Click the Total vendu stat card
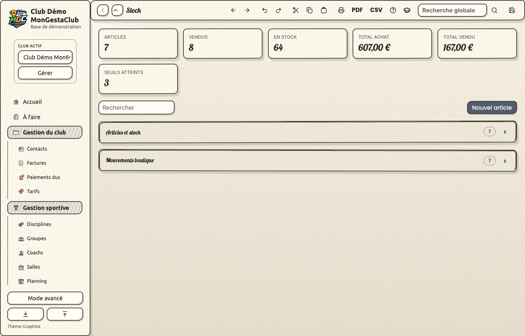 pyautogui.click(x=477, y=43)
